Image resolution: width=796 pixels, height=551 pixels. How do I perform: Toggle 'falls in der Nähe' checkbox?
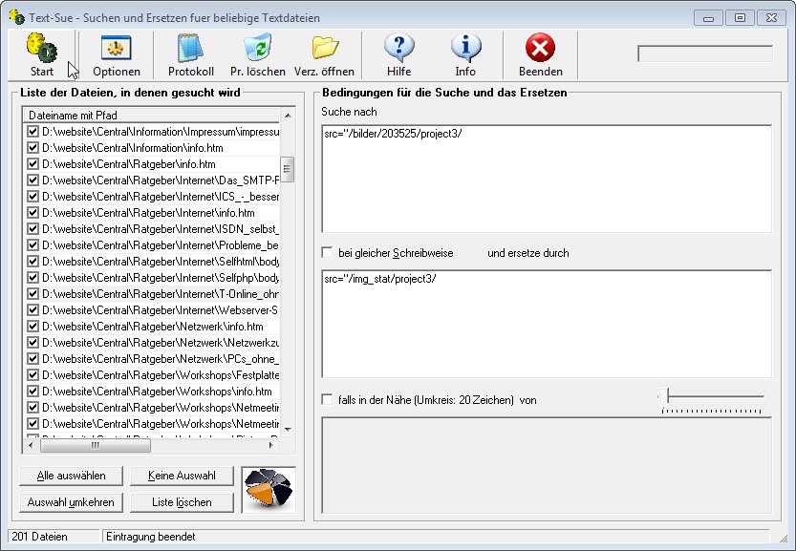coord(328,400)
